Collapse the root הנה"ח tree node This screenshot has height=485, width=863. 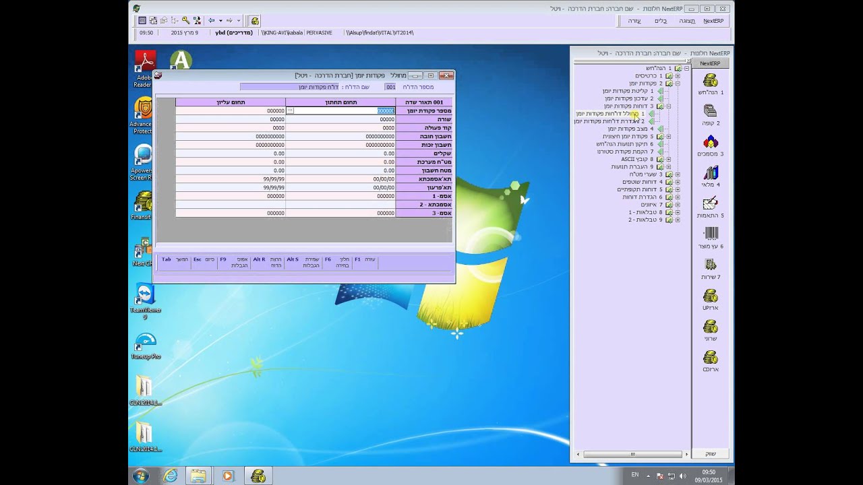(686, 69)
